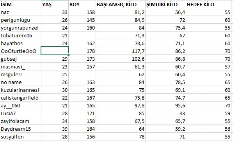
Task: Select the empty BOY cell for tubaturem06
Action: click(82, 35)
